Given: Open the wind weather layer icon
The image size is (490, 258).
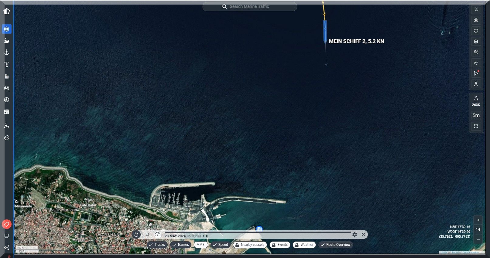Looking at the screenshot, I should pyautogui.click(x=476, y=52).
